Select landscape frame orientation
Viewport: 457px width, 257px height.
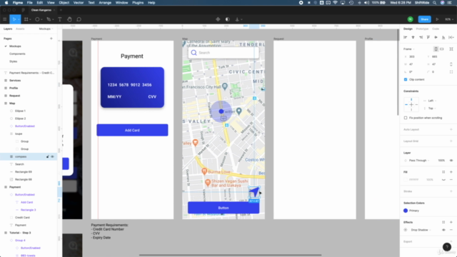click(x=442, y=49)
